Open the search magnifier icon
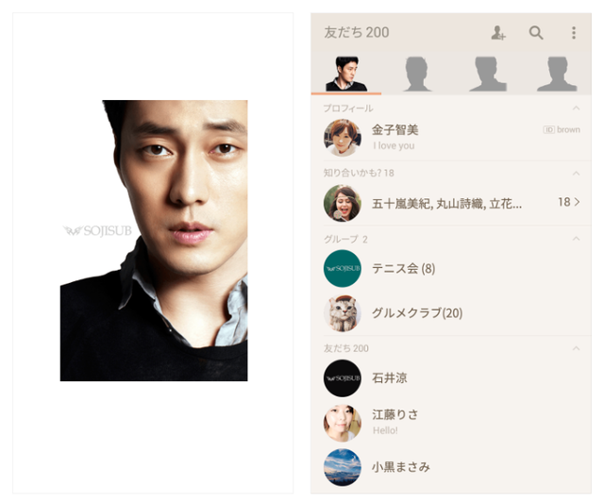 [x=536, y=33]
